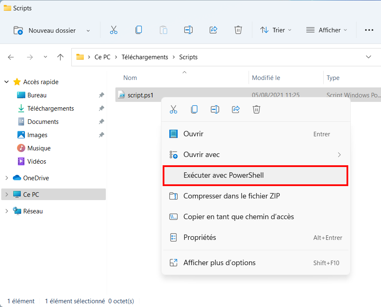381x307 pixels.
Task: Expand the OneDrive tree node
Action: 7,178
